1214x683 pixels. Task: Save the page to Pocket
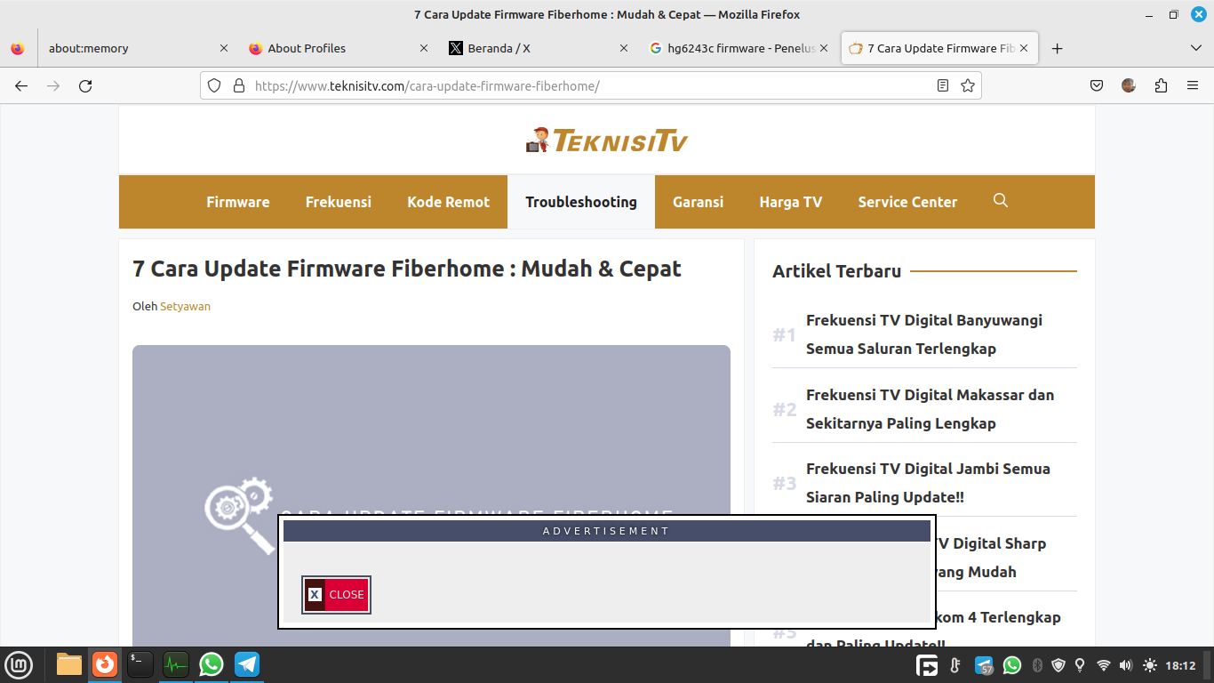click(1096, 85)
